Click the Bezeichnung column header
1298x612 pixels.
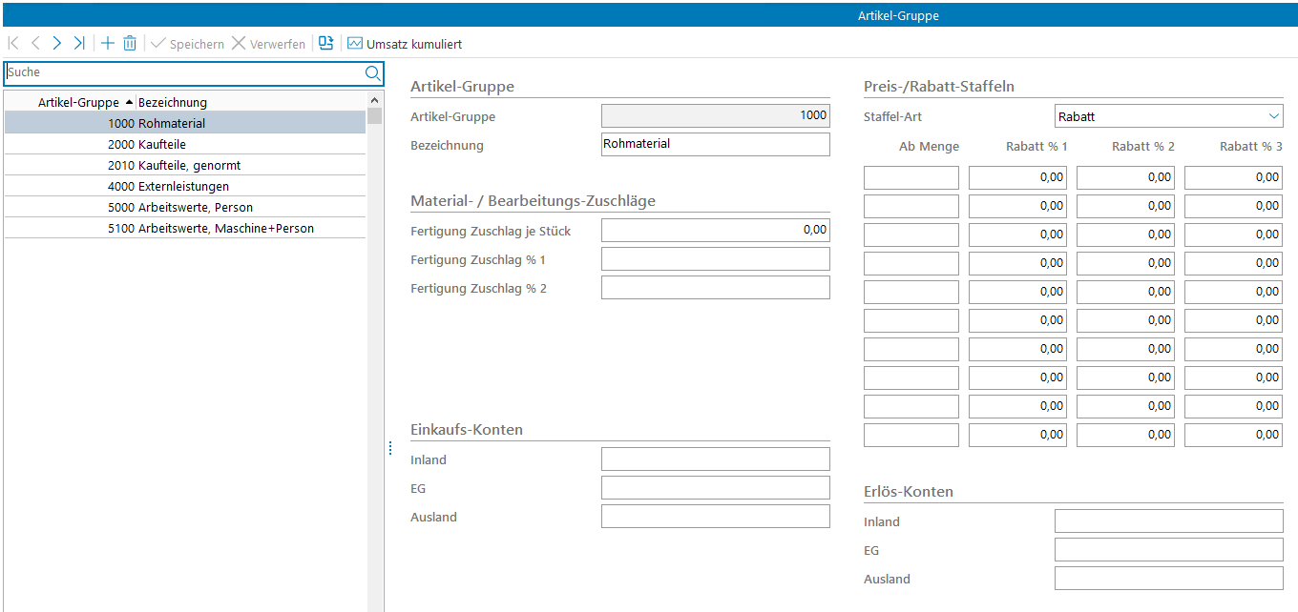pos(173,102)
